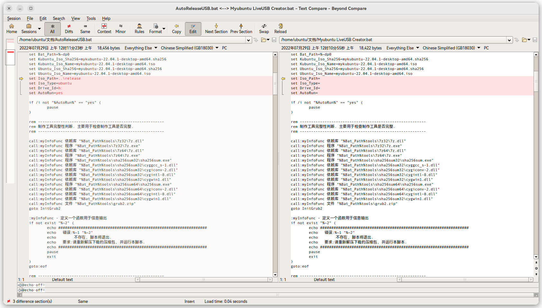Click the Copy toolbar icon

[177, 29]
